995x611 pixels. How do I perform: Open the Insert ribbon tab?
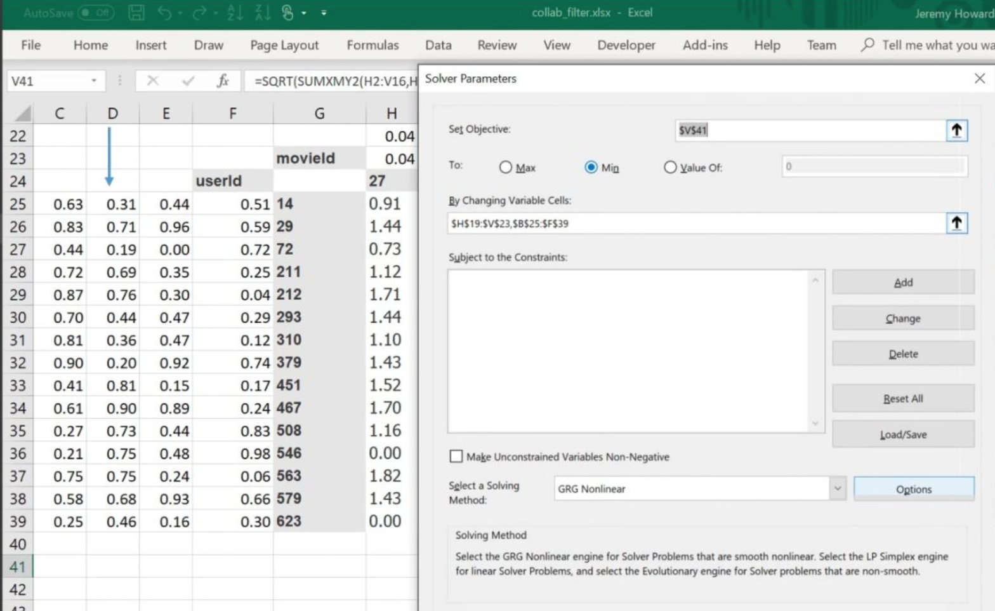point(151,45)
